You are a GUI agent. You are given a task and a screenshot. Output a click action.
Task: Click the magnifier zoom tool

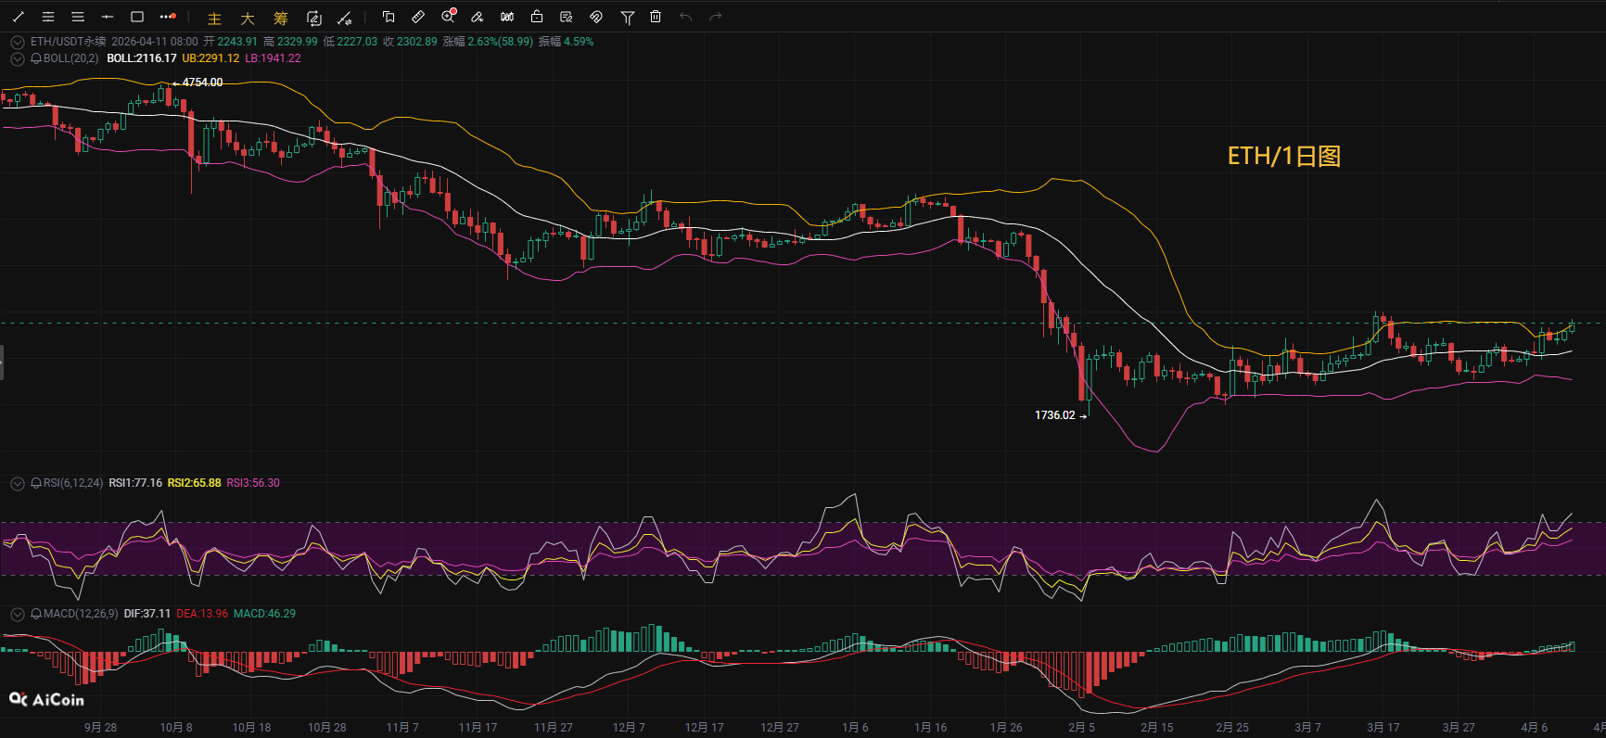click(x=449, y=17)
